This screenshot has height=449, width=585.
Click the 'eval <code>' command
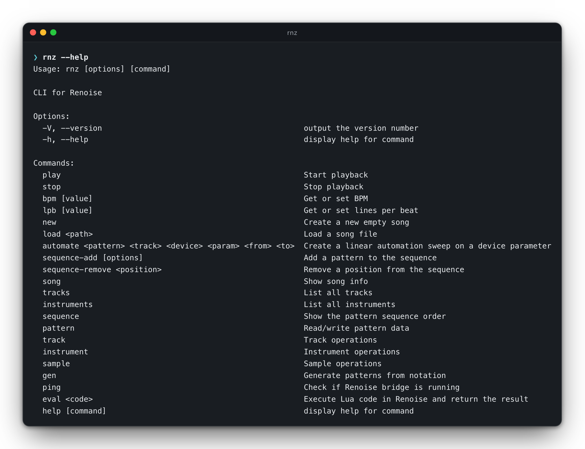tap(68, 399)
